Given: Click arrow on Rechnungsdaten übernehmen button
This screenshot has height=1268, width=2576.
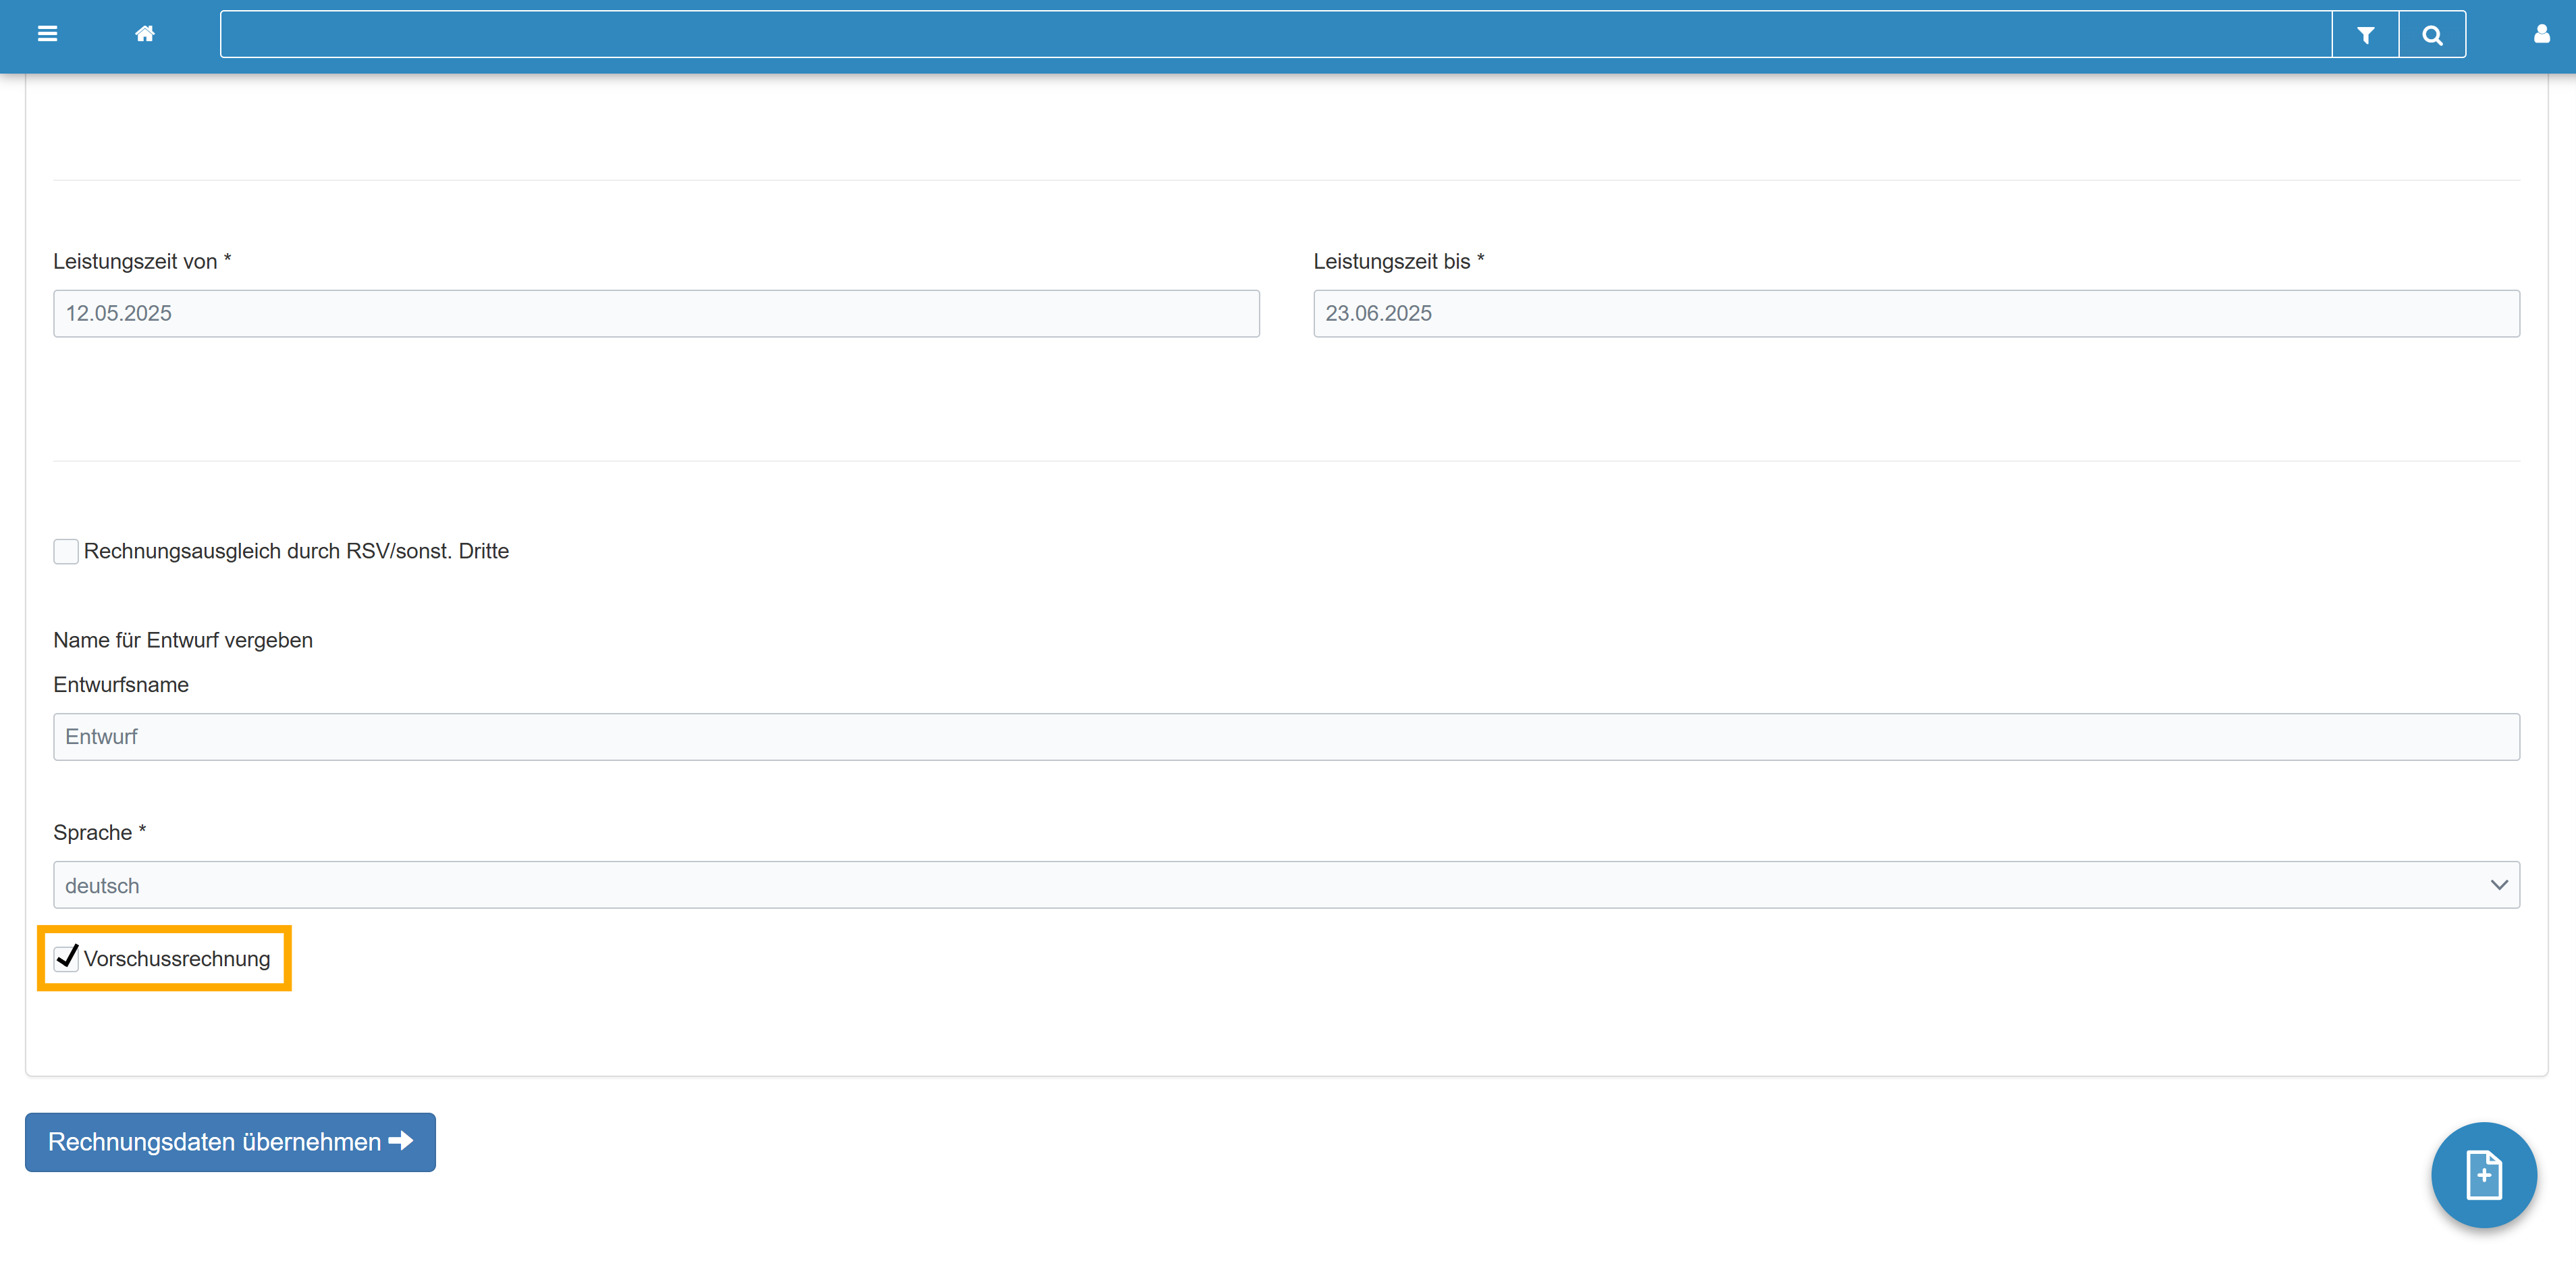Looking at the screenshot, I should [x=401, y=1141].
